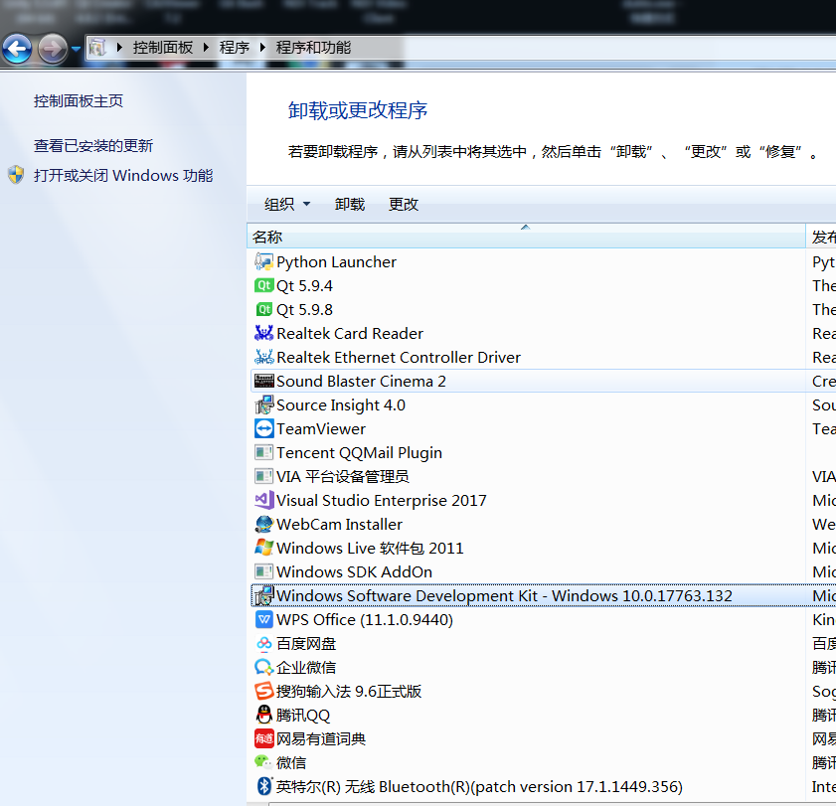Click Realtek Ethernet Controller Driver icon

(263, 357)
